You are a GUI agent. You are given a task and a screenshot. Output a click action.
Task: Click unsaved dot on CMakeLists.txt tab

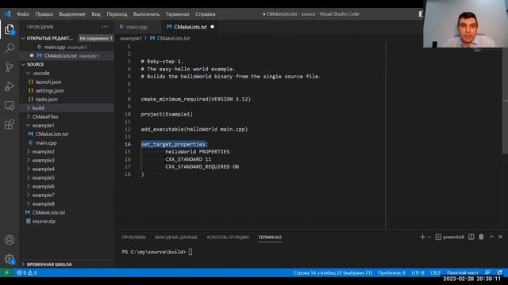(212, 27)
